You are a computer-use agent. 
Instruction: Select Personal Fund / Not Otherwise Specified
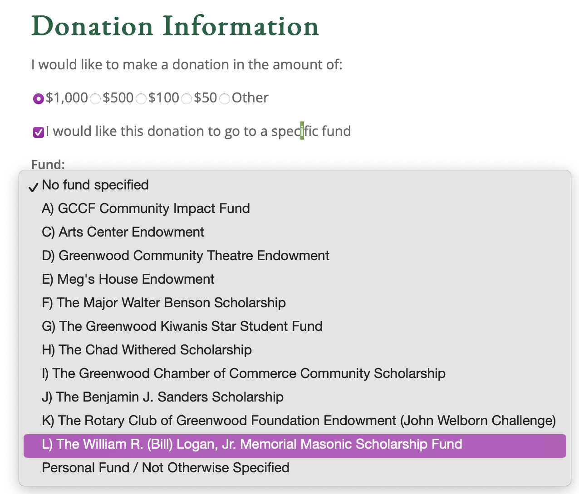tap(295, 468)
